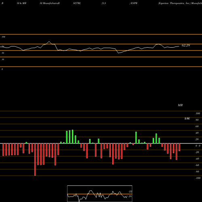Click the 40 label on MR axis
The image size is (202, 202).
(x=197, y=133)
